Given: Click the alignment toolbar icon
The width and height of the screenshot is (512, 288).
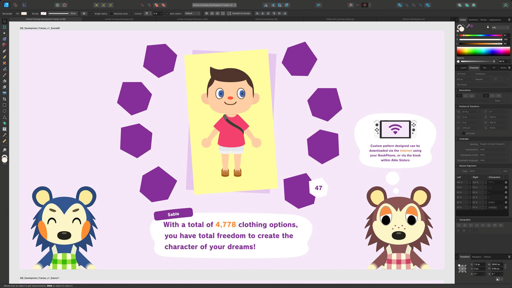Looking at the screenshot, I should 319,5.
